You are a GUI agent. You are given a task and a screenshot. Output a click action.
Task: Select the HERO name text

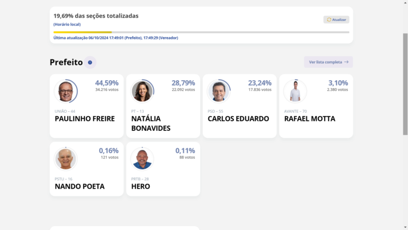140,186
